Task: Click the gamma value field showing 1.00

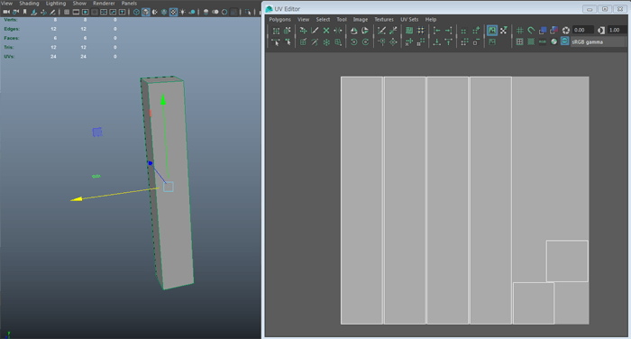Action: [x=617, y=30]
